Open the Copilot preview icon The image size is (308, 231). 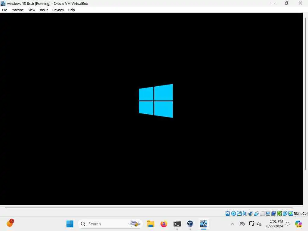coord(298,224)
